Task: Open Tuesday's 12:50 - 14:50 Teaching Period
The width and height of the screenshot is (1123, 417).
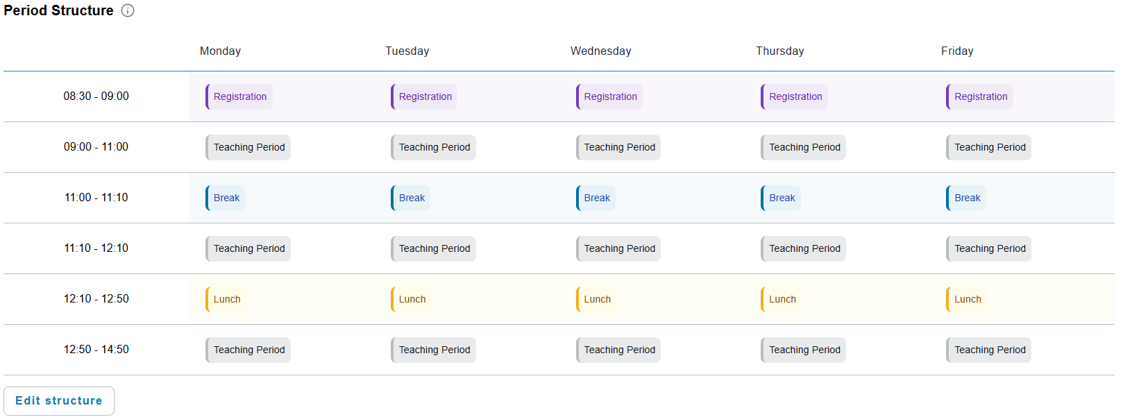Action: [x=433, y=350]
